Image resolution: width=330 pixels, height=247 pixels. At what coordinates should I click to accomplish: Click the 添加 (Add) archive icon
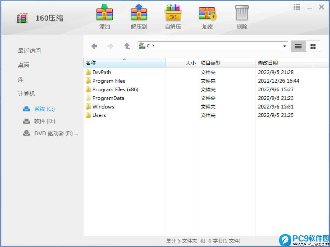(x=104, y=13)
